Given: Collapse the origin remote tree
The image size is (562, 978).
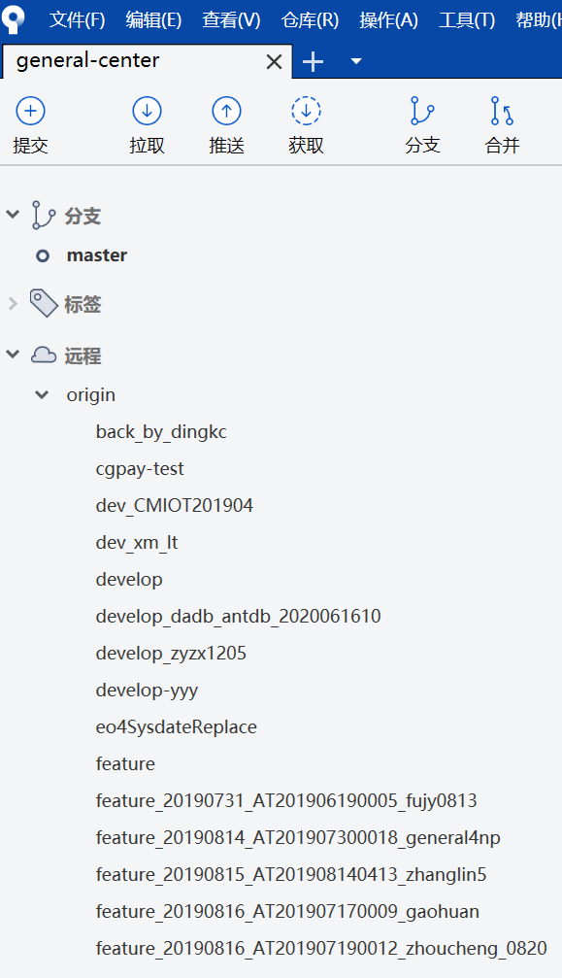Looking at the screenshot, I should coord(42,394).
